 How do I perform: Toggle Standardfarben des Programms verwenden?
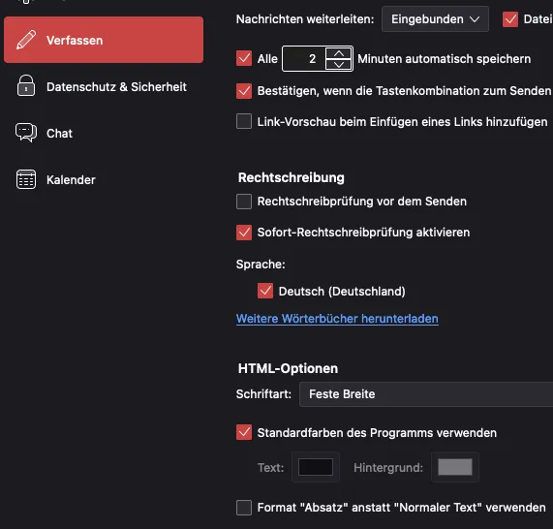[244, 433]
